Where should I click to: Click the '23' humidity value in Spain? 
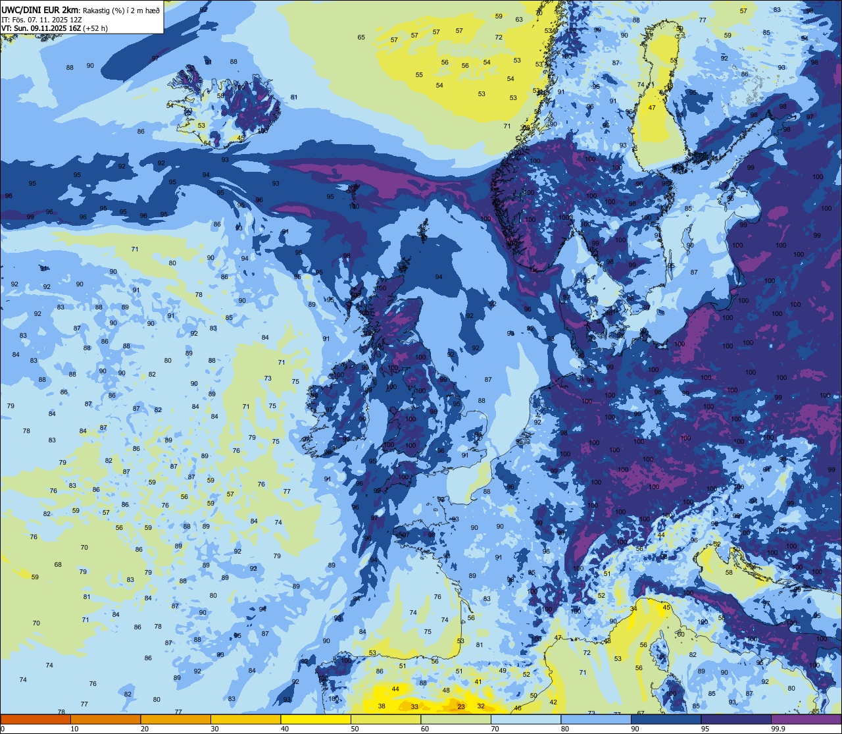pyautogui.click(x=462, y=707)
